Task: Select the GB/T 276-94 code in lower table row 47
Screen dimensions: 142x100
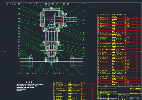Action: pyautogui.click(x=61, y=86)
